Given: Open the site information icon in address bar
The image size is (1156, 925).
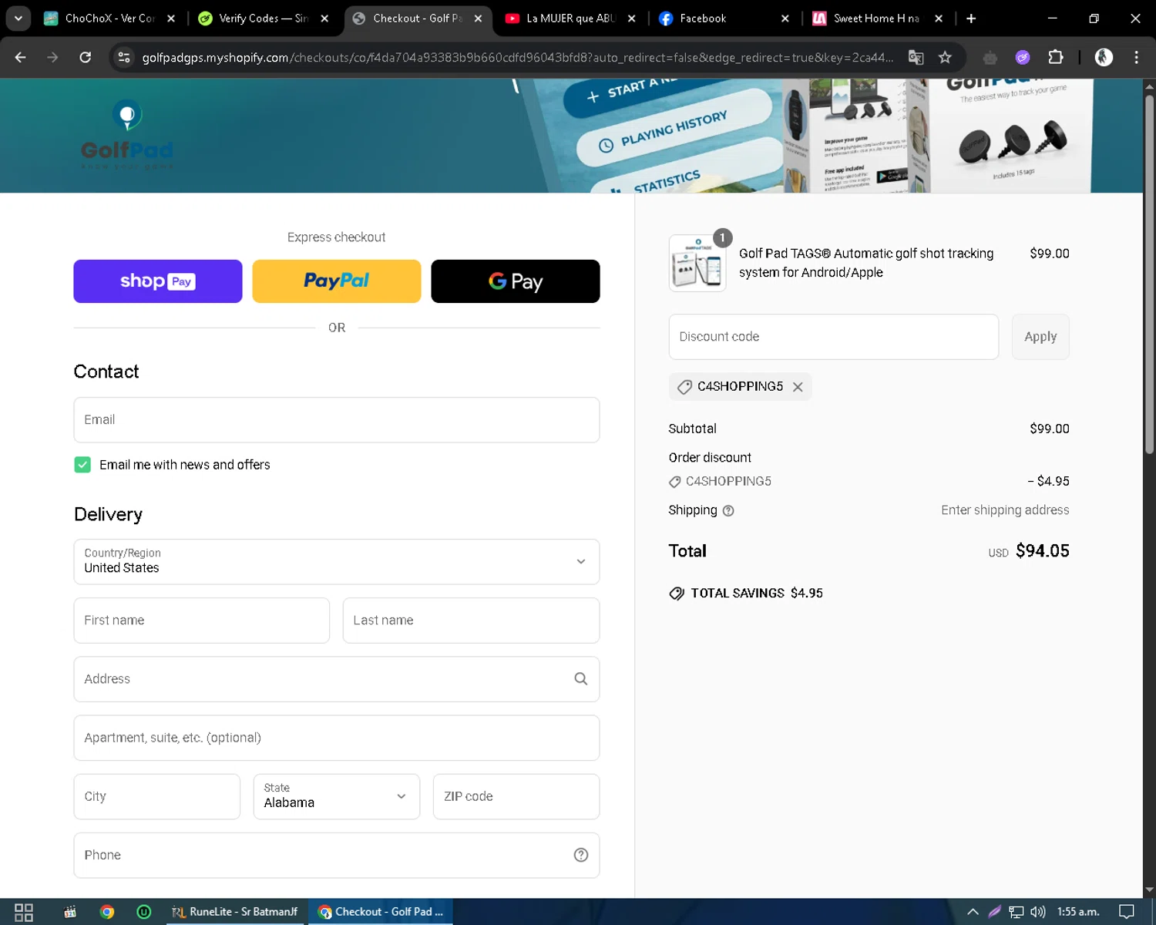Looking at the screenshot, I should (123, 57).
